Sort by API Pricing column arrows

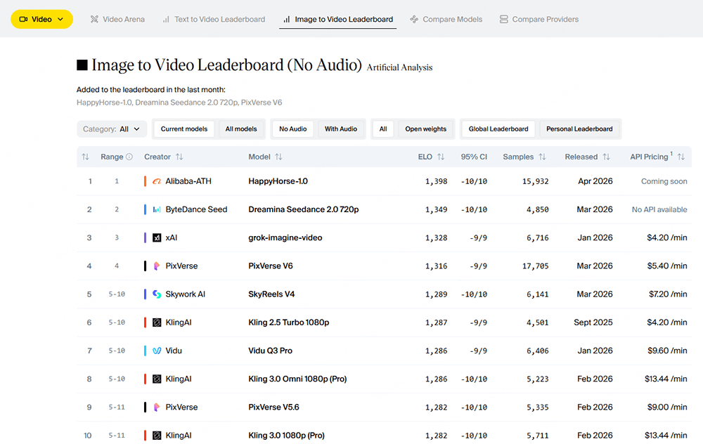point(681,157)
